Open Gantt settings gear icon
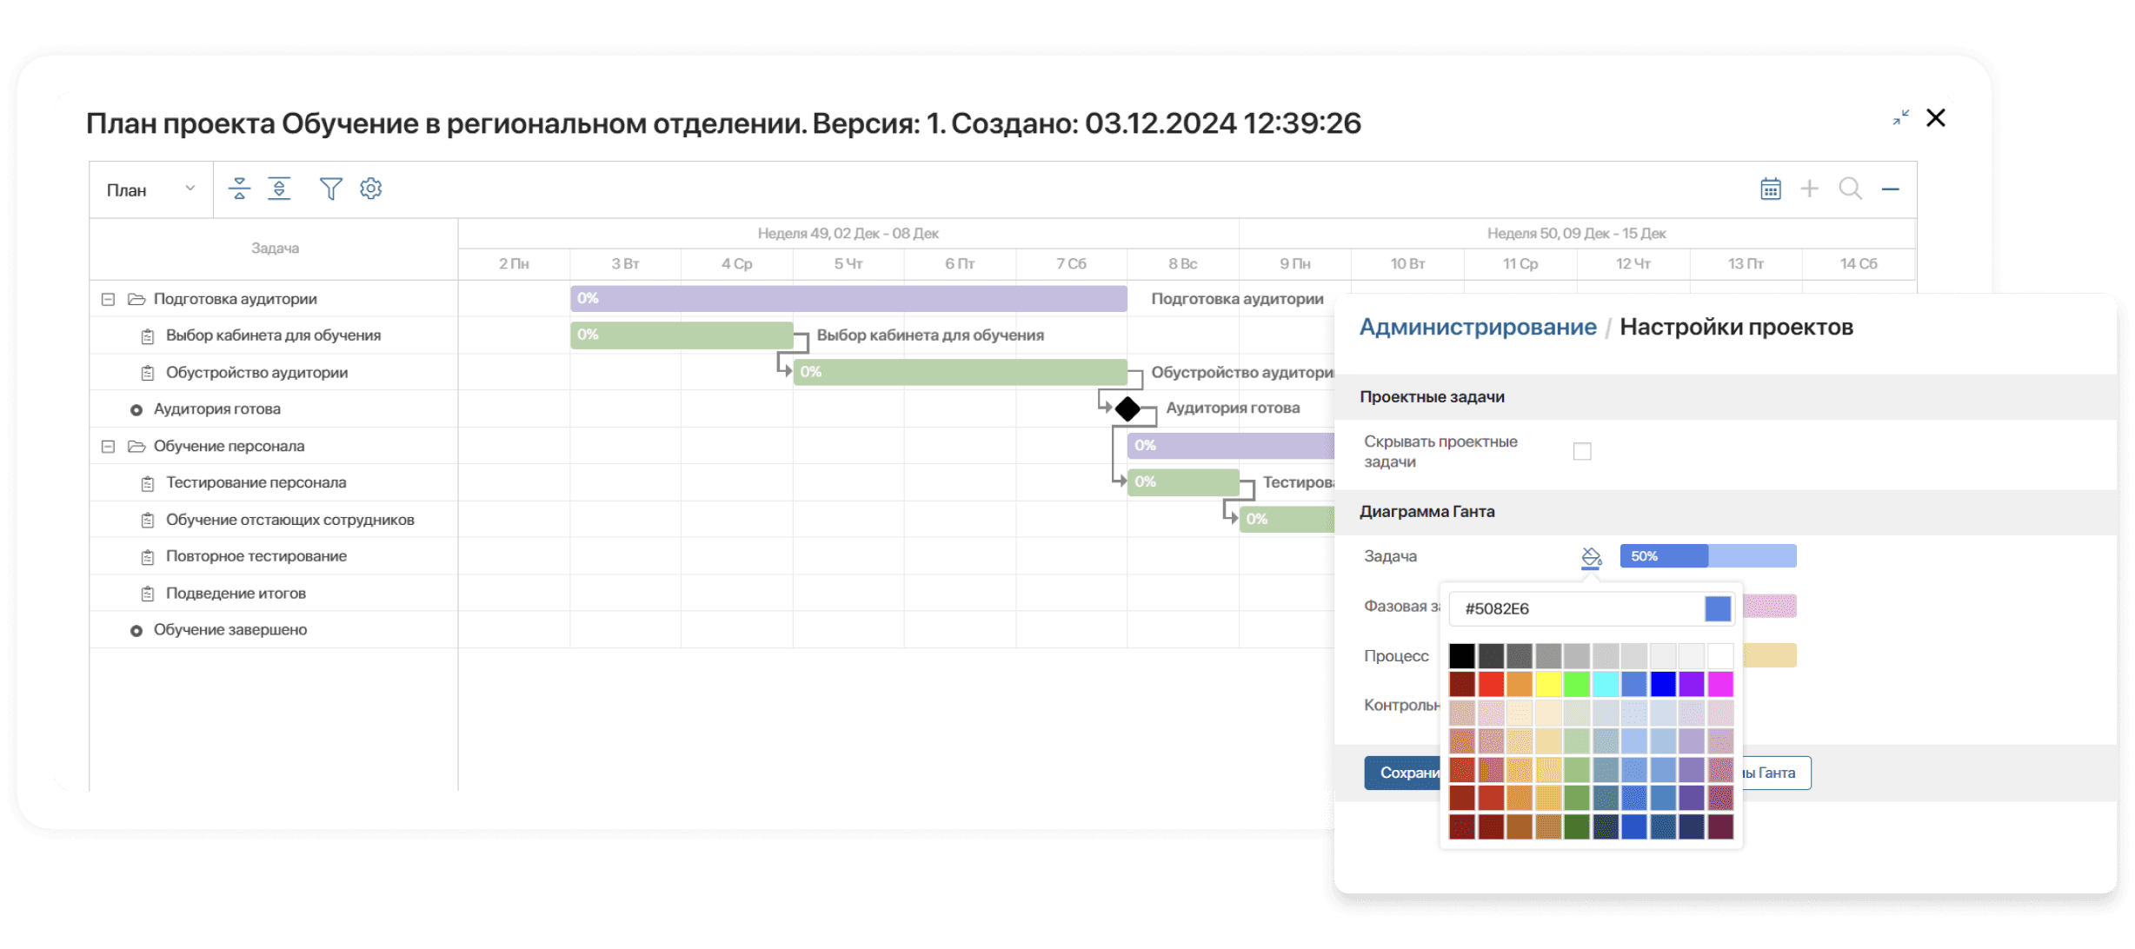 tap(371, 189)
